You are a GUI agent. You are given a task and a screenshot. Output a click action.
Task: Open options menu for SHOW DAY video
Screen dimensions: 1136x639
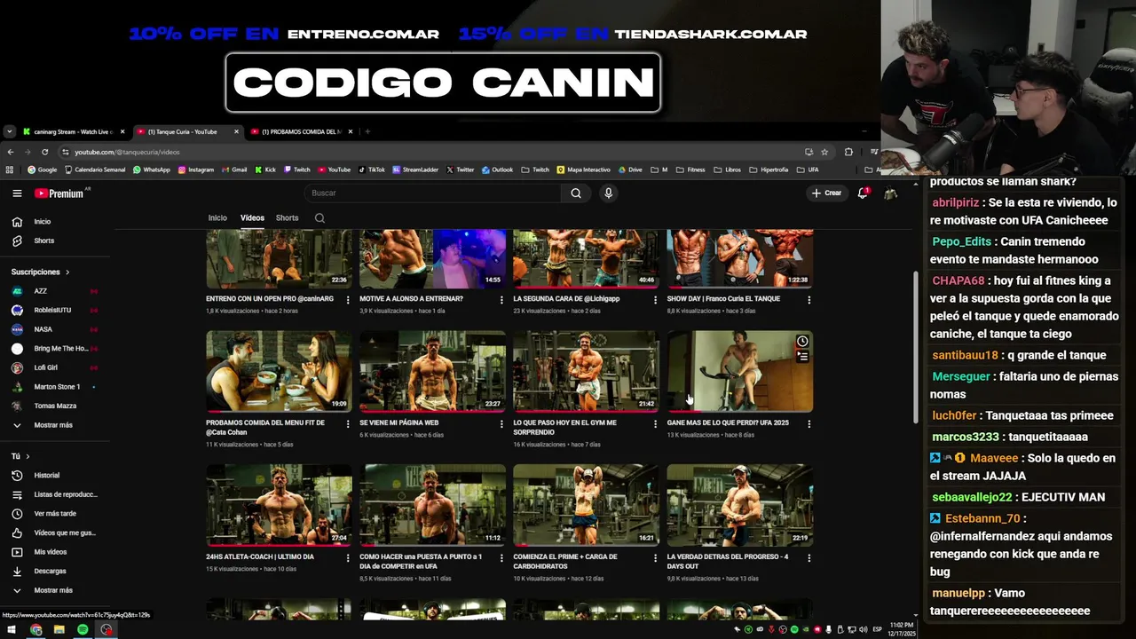[x=809, y=300]
